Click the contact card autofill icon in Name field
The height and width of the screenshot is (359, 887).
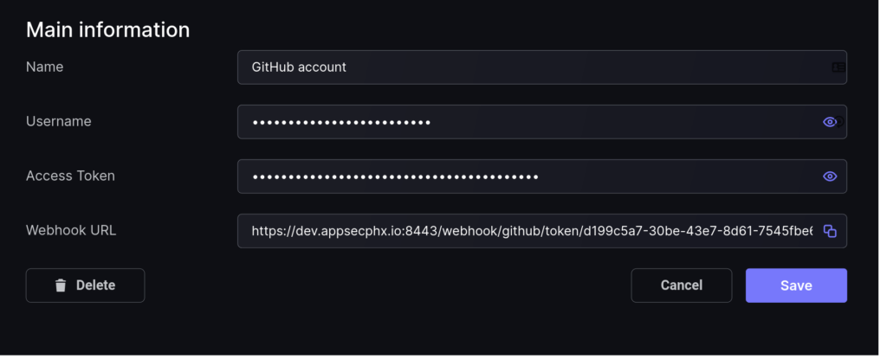tap(838, 67)
